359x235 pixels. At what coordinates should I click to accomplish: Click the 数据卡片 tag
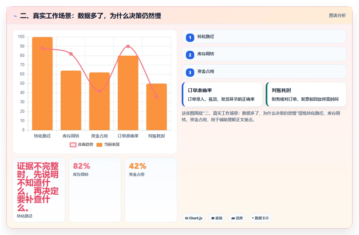(x=260, y=218)
